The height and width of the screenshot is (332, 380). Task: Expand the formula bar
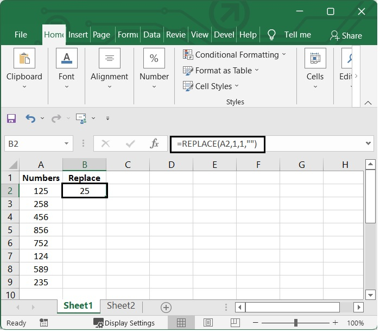[369, 143]
